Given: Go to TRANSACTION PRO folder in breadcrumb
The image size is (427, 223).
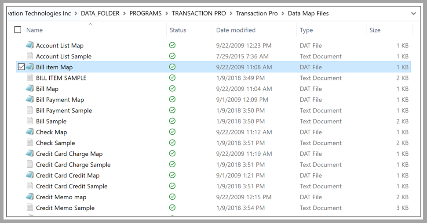Looking at the screenshot, I should 199,13.
